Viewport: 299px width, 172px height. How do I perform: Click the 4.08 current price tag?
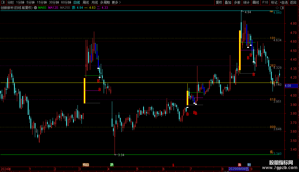(x=291, y=86)
